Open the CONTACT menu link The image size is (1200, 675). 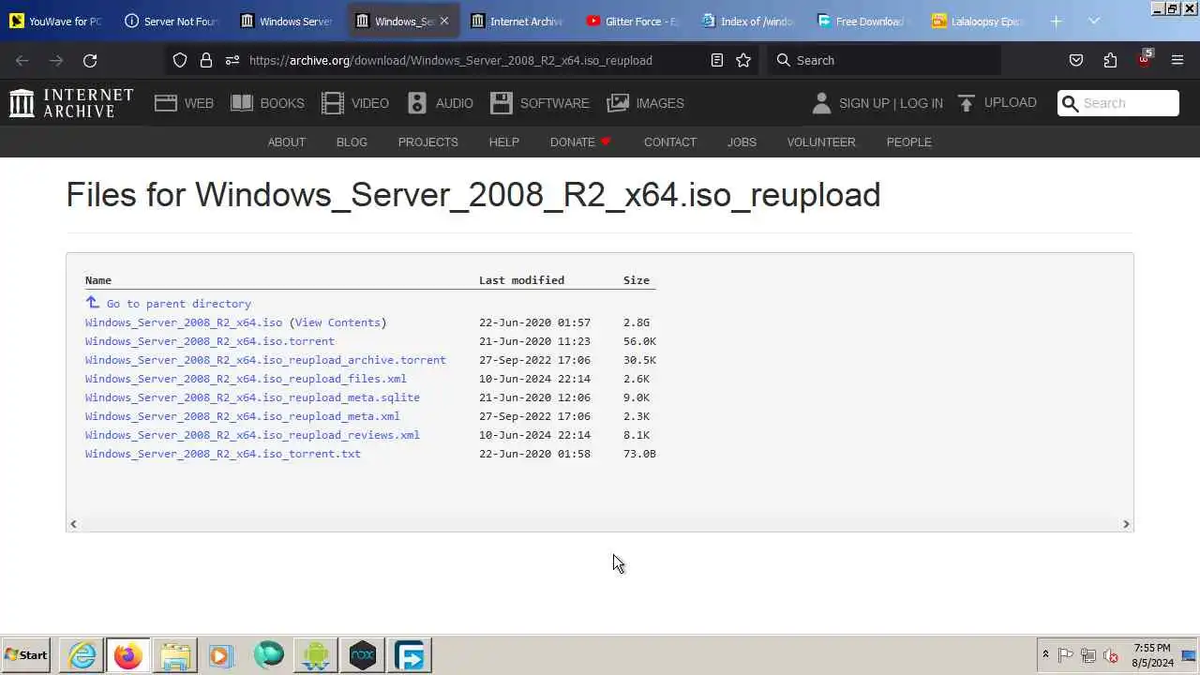click(670, 142)
